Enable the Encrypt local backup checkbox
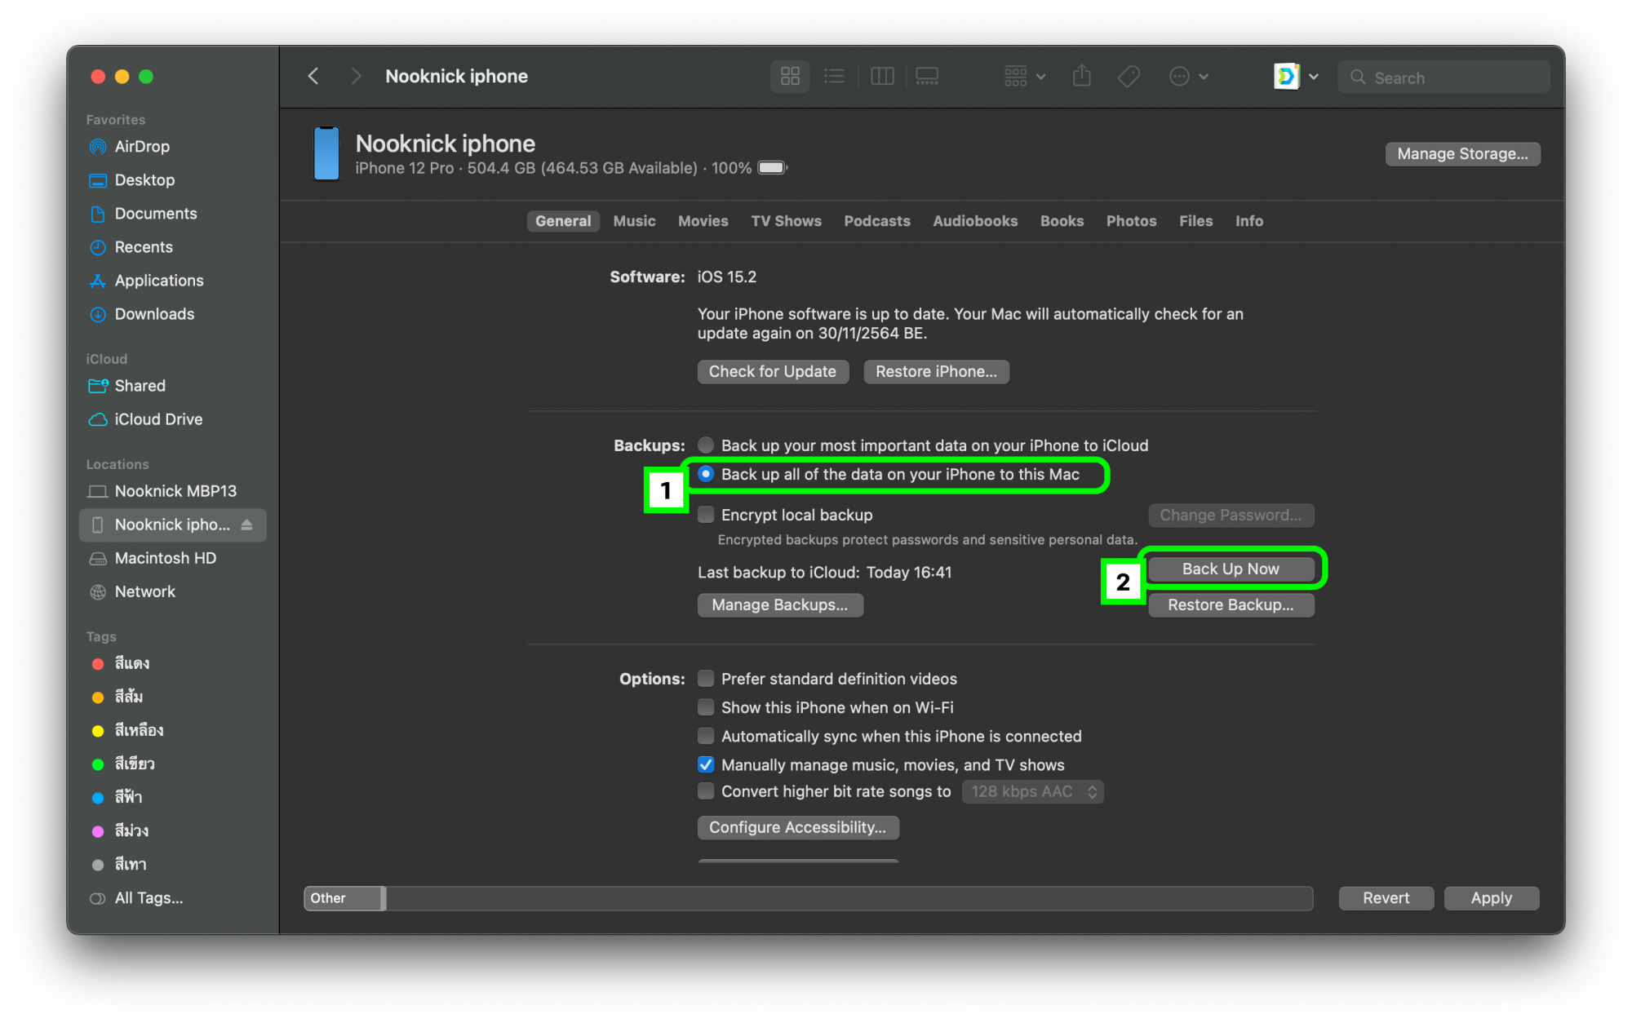This screenshot has height=1023, width=1632. pyautogui.click(x=706, y=515)
